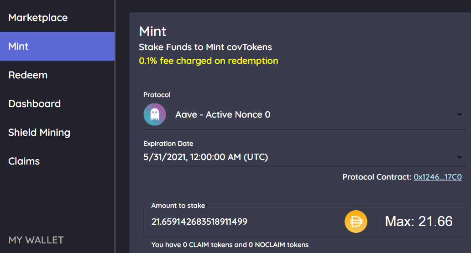This screenshot has height=253, width=471.
Task: Select the 5/31/2021 expiration date value
Action: click(205, 157)
